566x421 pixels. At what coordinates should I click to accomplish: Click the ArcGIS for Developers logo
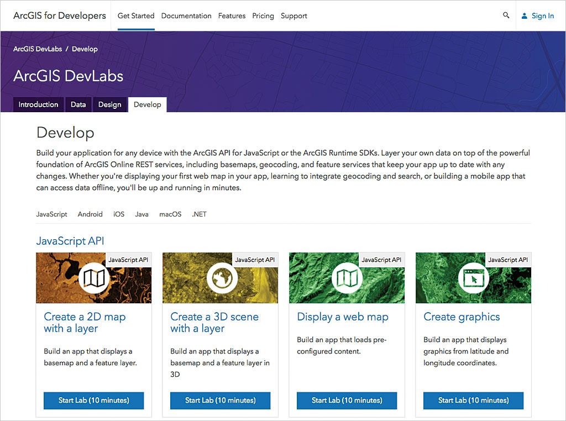(60, 15)
